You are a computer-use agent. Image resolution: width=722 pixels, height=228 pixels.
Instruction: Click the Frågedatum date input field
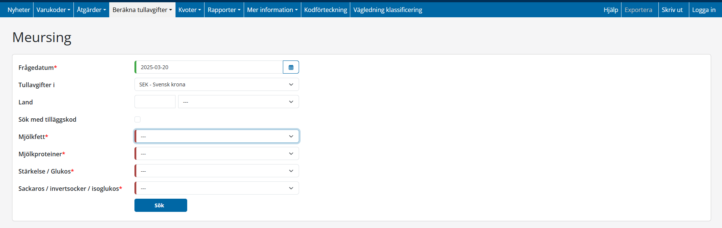point(209,67)
